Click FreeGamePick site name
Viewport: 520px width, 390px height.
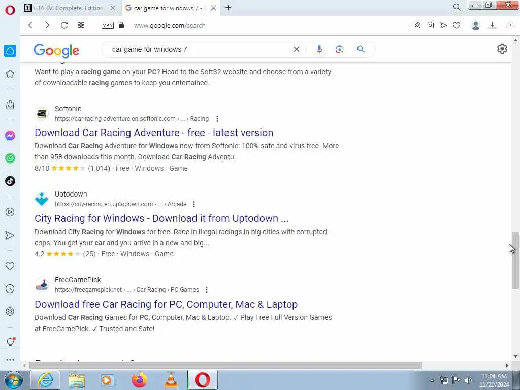point(78,280)
